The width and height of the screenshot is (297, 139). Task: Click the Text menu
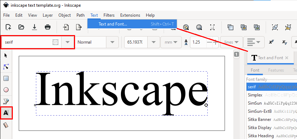94,15
